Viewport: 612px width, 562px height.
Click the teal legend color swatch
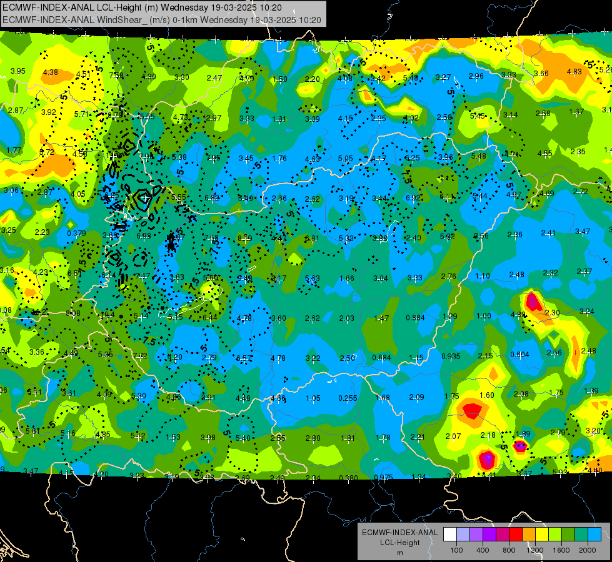[x=581, y=535]
